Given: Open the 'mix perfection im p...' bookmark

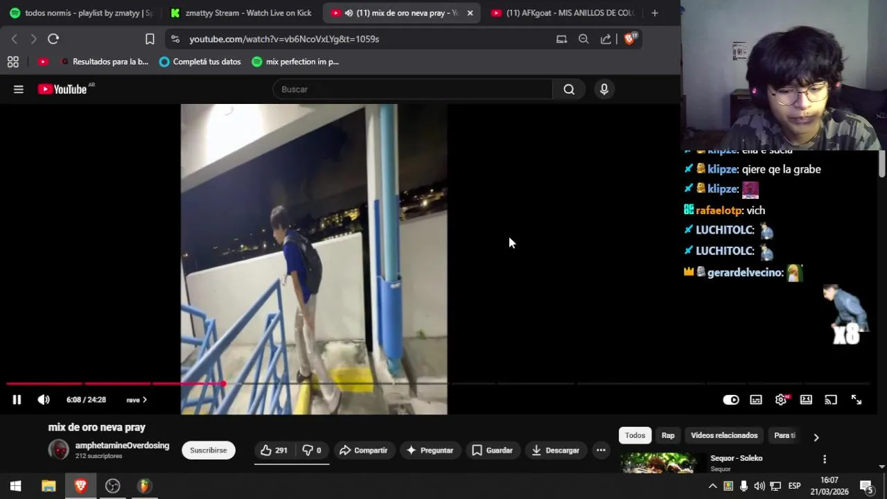Looking at the screenshot, I should click(295, 62).
